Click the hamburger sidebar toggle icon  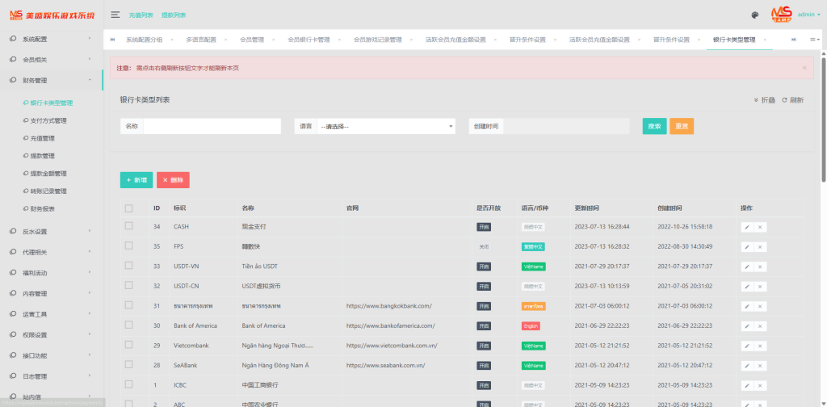pyautogui.click(x=115, y=15)
